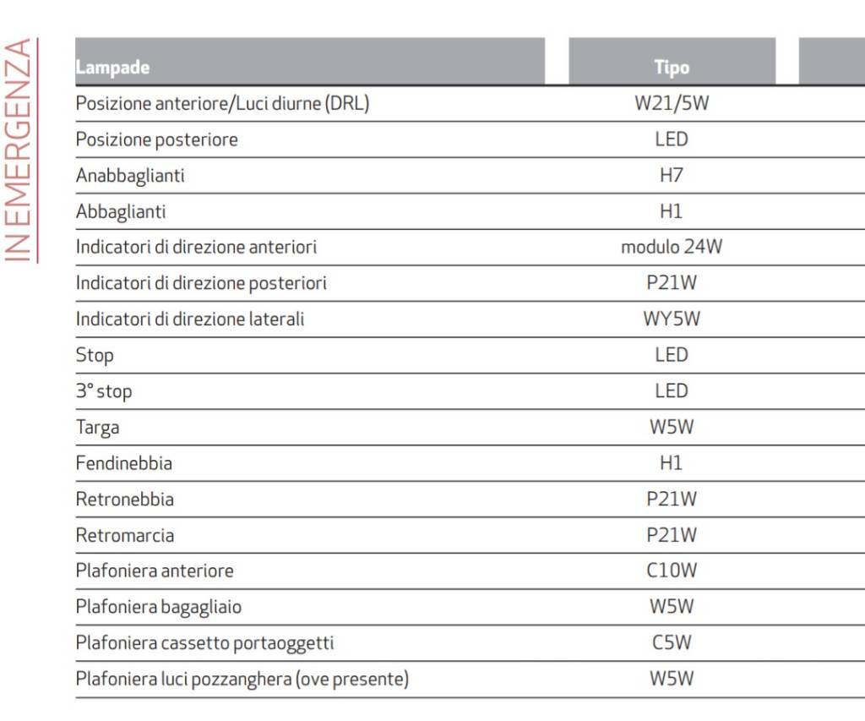
Task: Click the 'WY5W' bulb type value
Action: pos(672,320)
